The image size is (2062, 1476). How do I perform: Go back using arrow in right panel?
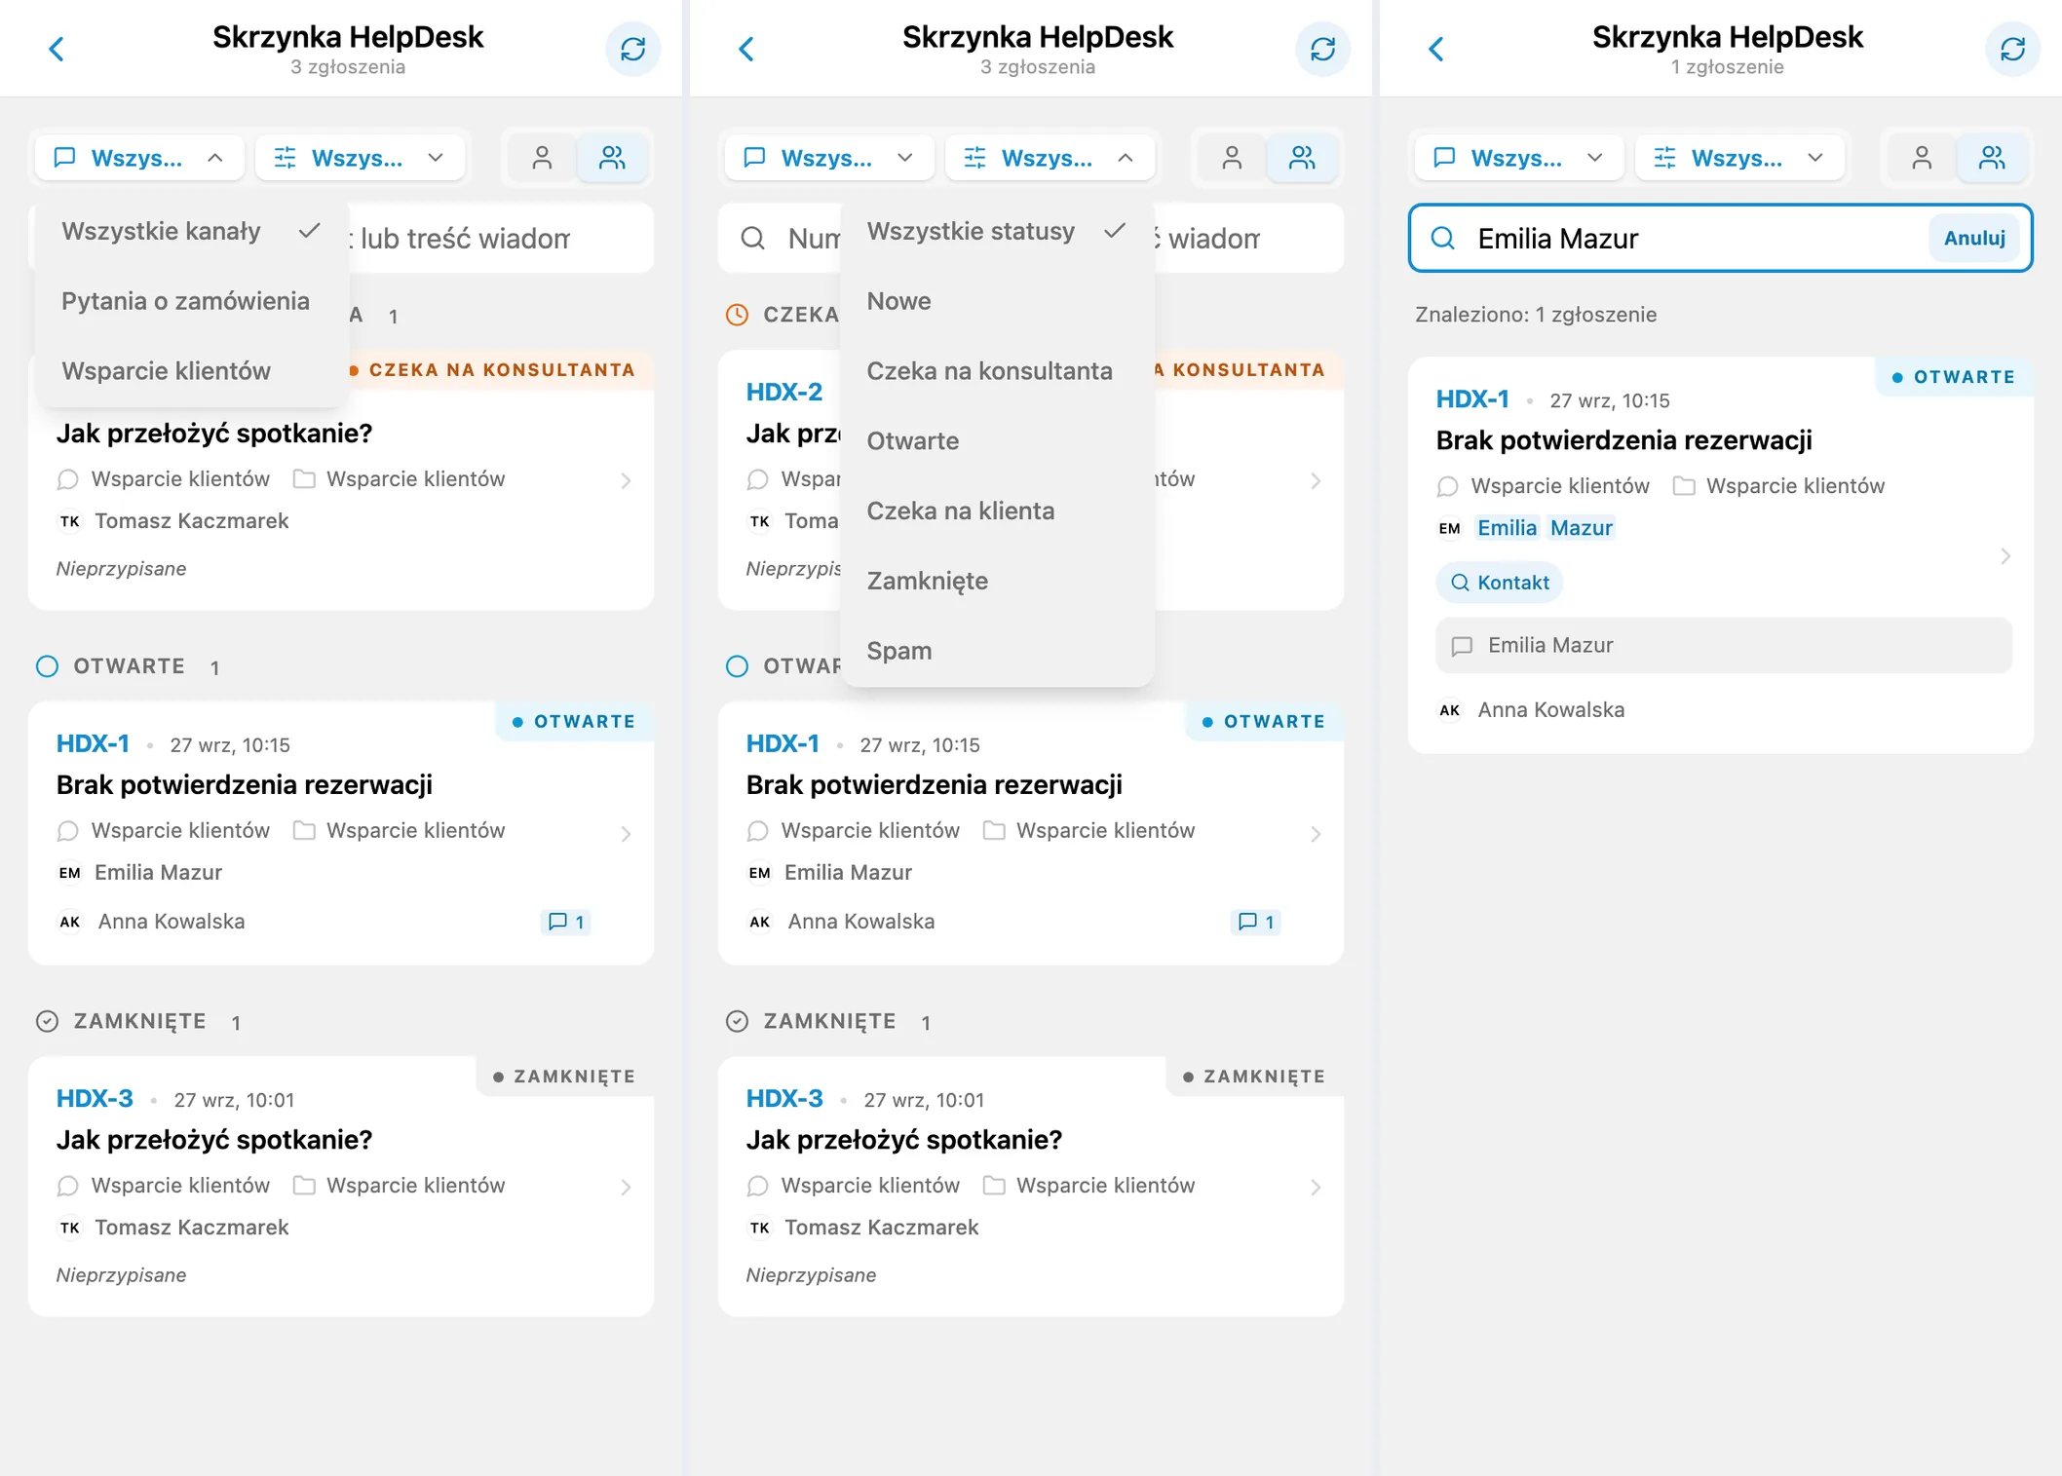pos(1436,49)
